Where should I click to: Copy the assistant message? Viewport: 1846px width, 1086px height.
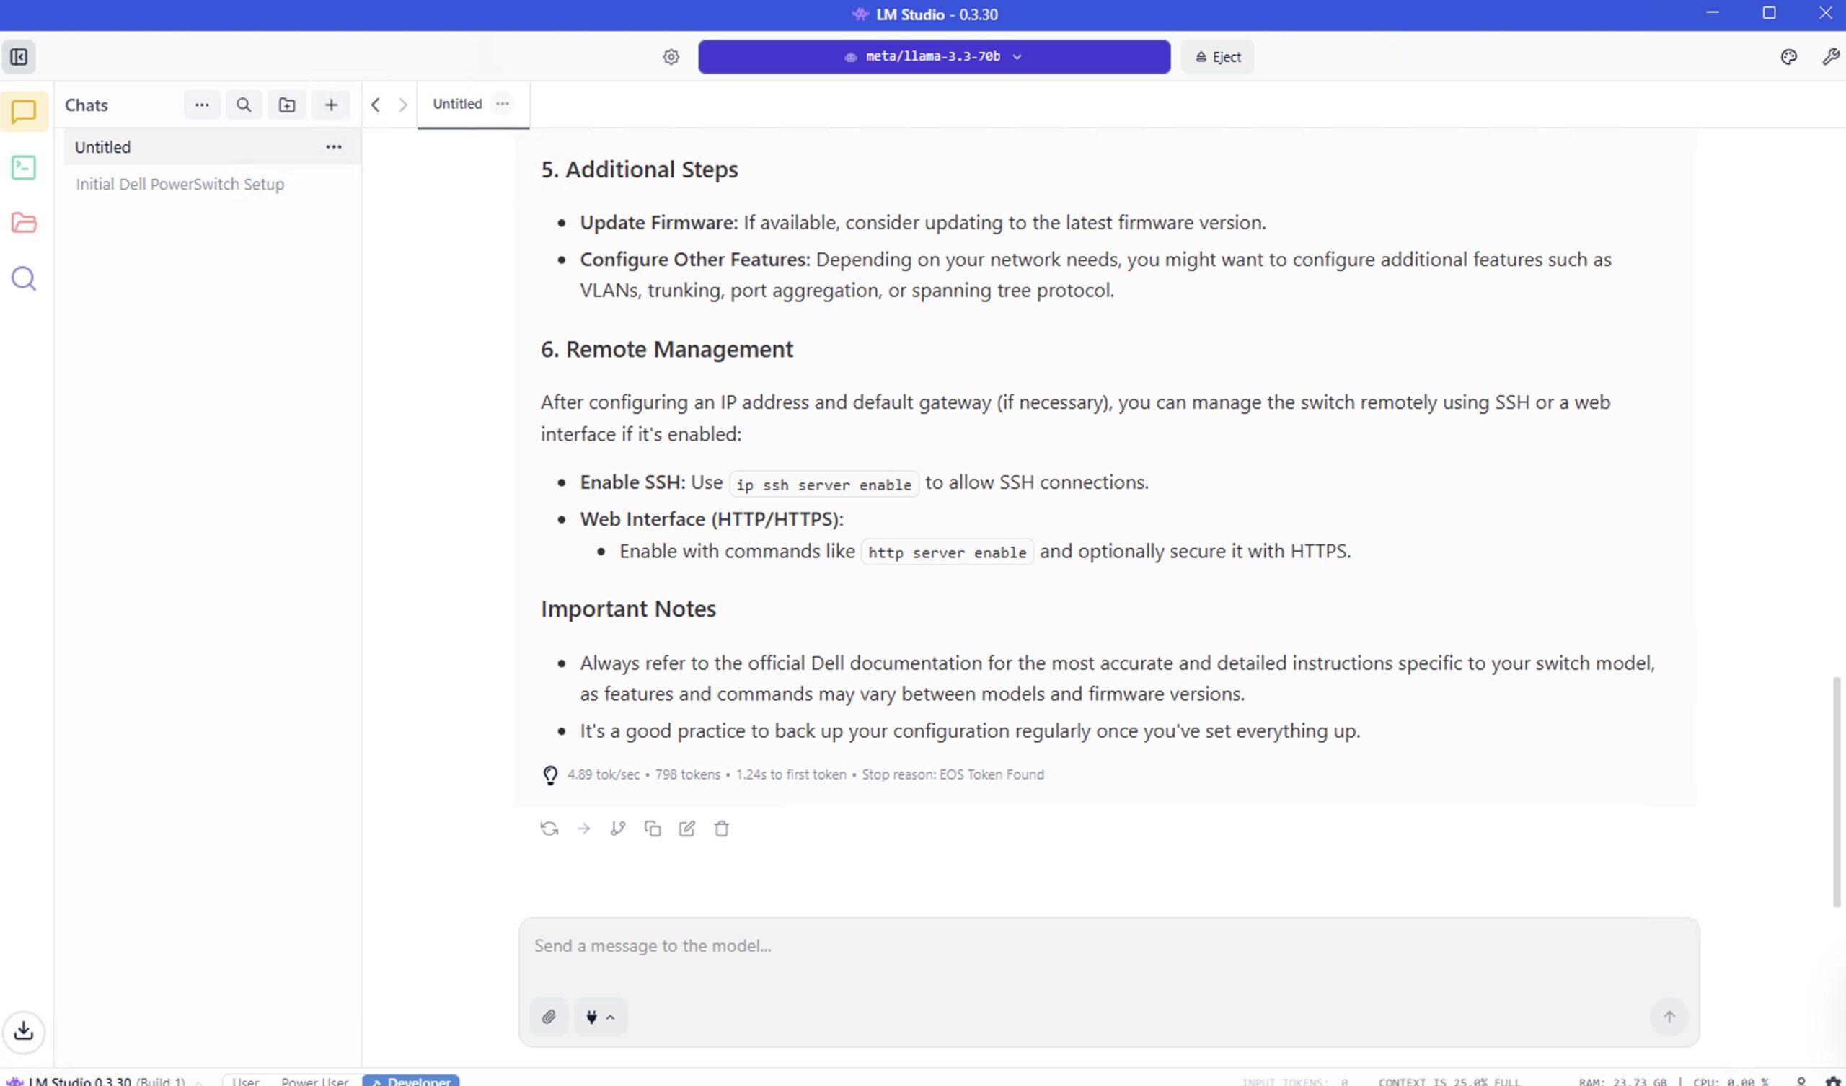[x=652, y=829]
